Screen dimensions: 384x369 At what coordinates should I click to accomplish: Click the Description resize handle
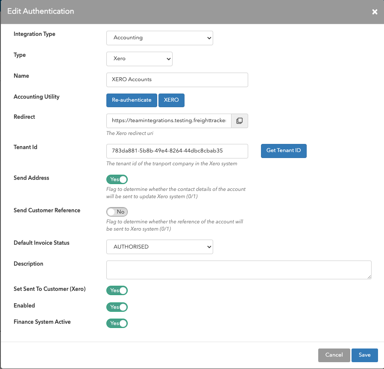[x=369, y=277]
